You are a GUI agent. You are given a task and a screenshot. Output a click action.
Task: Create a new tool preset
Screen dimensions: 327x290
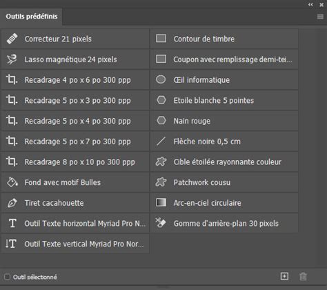284,276
